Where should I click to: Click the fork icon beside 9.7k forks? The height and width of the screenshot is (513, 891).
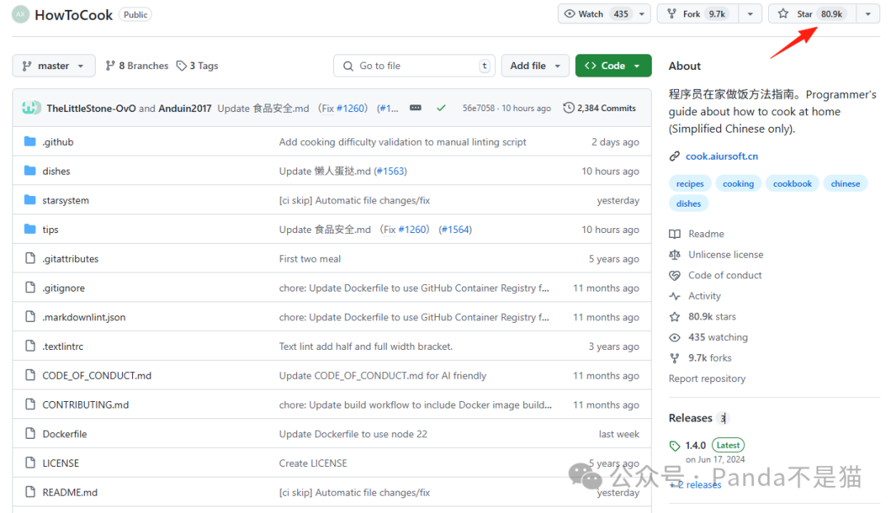click(675, 357)
